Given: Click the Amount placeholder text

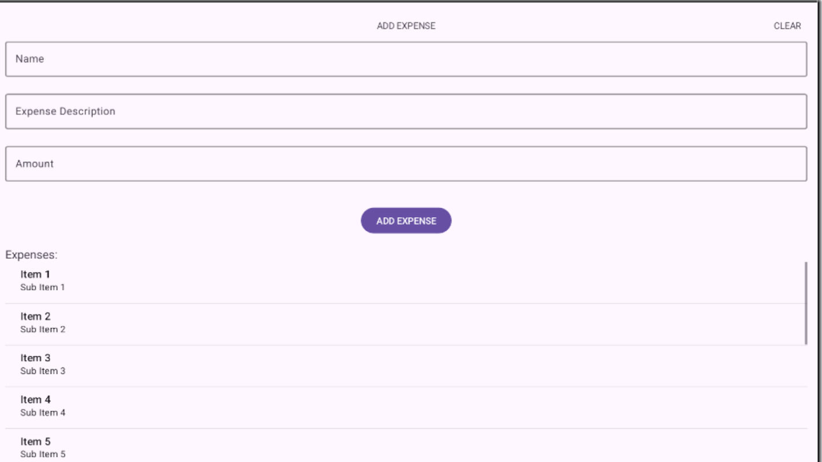Looking at the screenshot, I should pyautogui.click(x=35, y=164).
